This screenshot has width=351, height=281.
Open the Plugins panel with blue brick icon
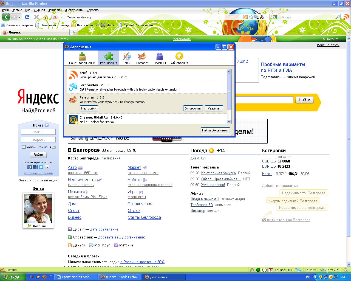coord(160,58)
